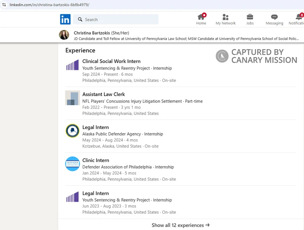The height and width of the screenshot is (230, 304).
Task: Click the LinkedIn logo icon
Action: click(65, 19)
